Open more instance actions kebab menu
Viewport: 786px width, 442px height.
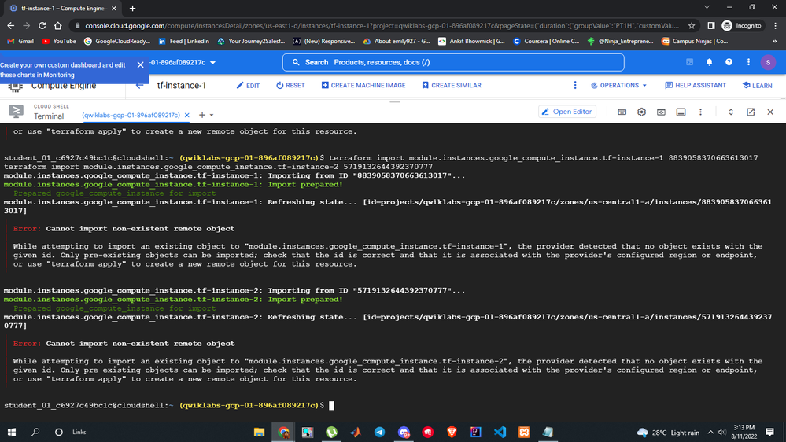click(x=575, y=85)
